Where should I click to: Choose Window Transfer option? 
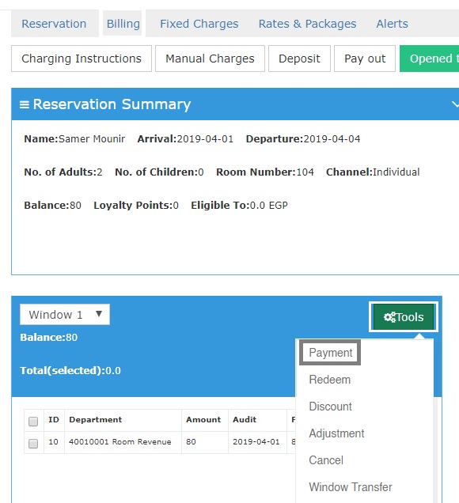click(x=351, y=487)
